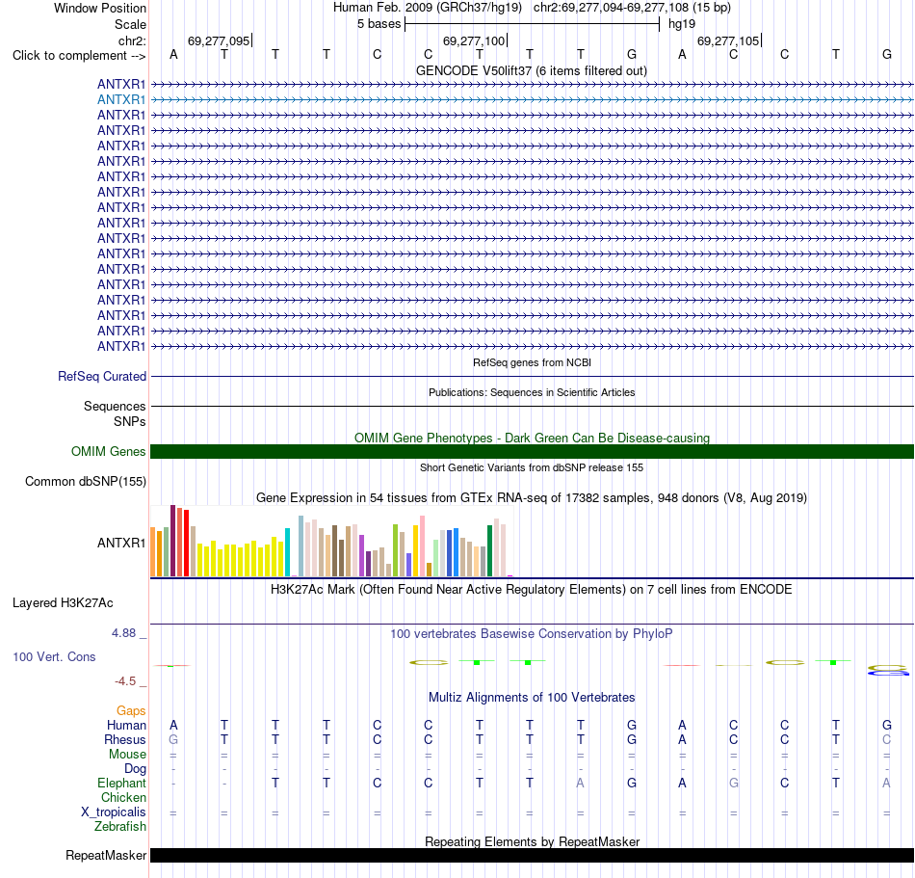Click the Dog species label

135,769
